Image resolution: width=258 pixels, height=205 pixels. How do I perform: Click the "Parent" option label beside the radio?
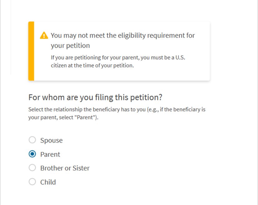pyautogui.click(x=50, y=154)
